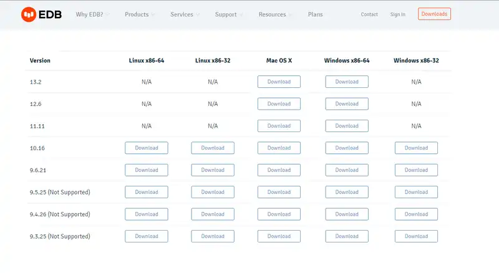Screen dimensions: 499x273
Task: Download version 9.6.21 for Linux x86-32
Action: (213, 170)
